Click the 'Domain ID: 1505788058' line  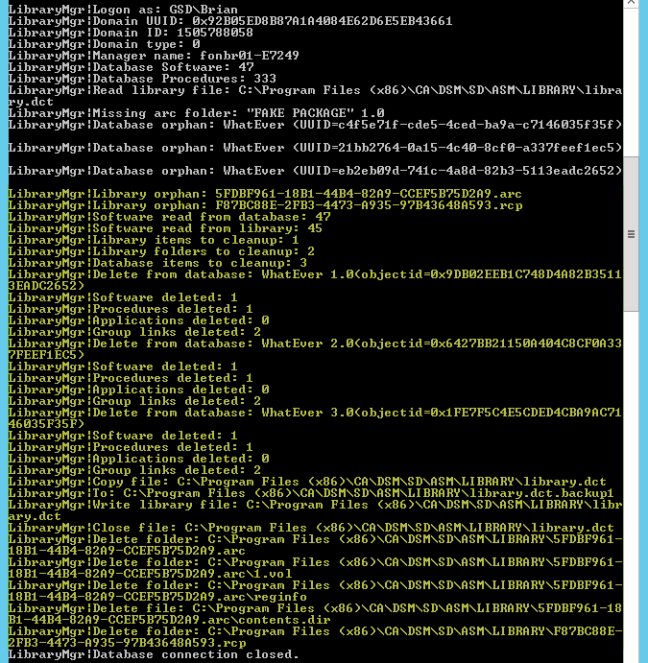tap(131, 32)
